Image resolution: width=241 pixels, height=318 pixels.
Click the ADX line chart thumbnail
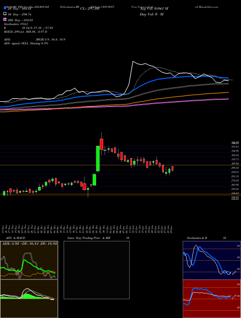click(29, 260)
